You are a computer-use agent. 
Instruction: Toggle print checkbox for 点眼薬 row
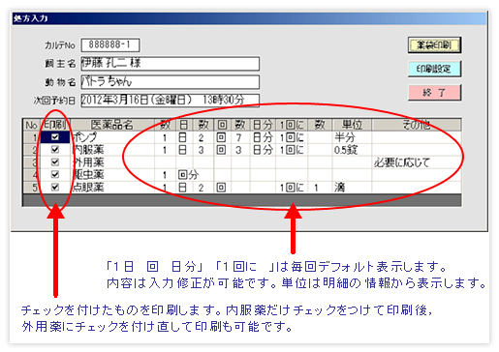55,187
